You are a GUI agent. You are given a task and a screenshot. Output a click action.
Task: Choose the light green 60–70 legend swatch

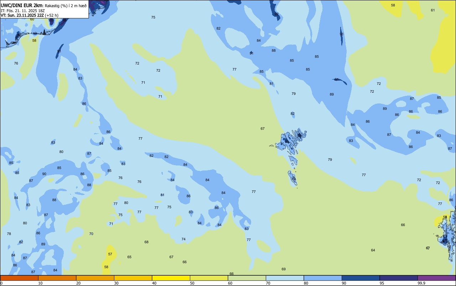(247, 278)
